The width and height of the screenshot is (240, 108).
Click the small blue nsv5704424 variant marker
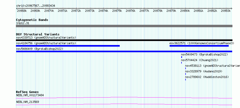point(181,63)
